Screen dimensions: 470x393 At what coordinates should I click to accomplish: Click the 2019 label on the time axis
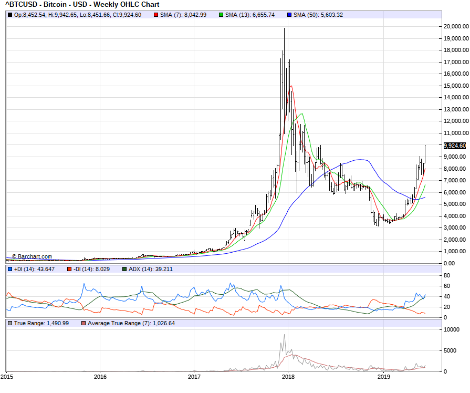pos(383,377)
